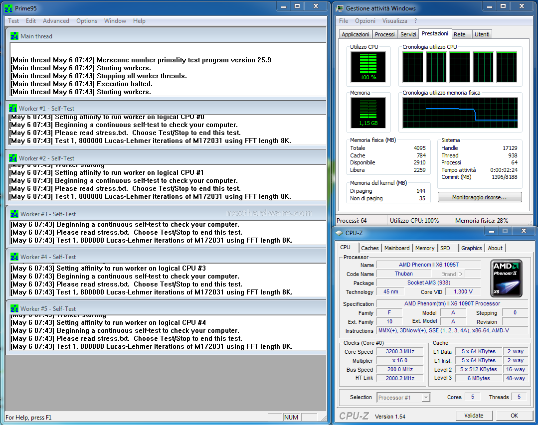Click the Totale memory value '4095'

[420, 148]
